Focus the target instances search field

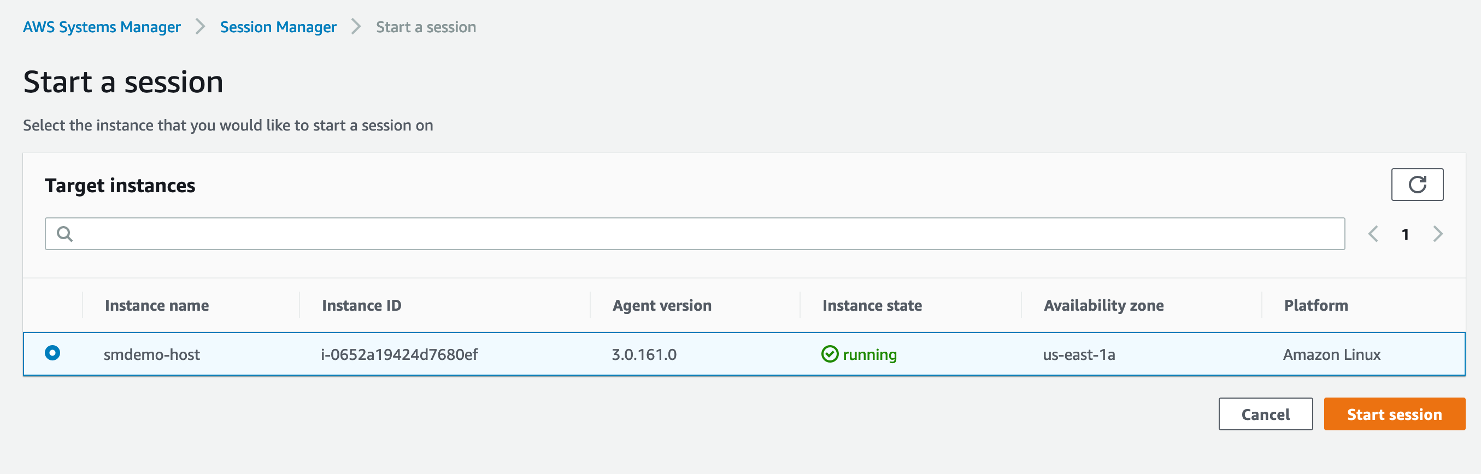click(x=695, y=234)
